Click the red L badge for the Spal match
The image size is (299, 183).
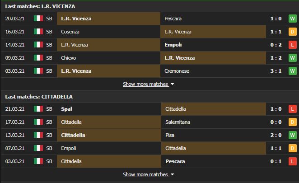click(292, 109)
